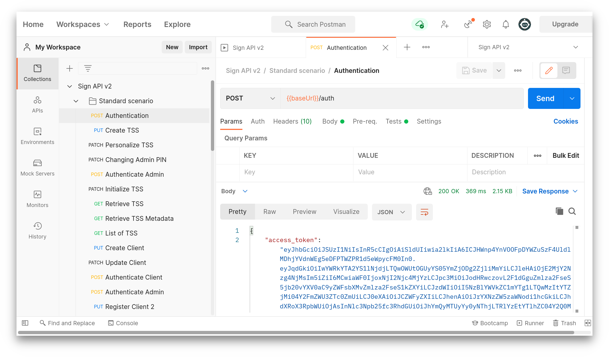This screenshot has width=609, height=357.
Task: Switch to the Headers (10) tab
Action: [292, 121]
